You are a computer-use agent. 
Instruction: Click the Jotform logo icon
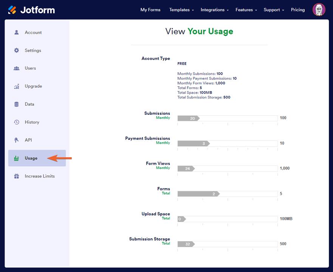pos(12,10)
